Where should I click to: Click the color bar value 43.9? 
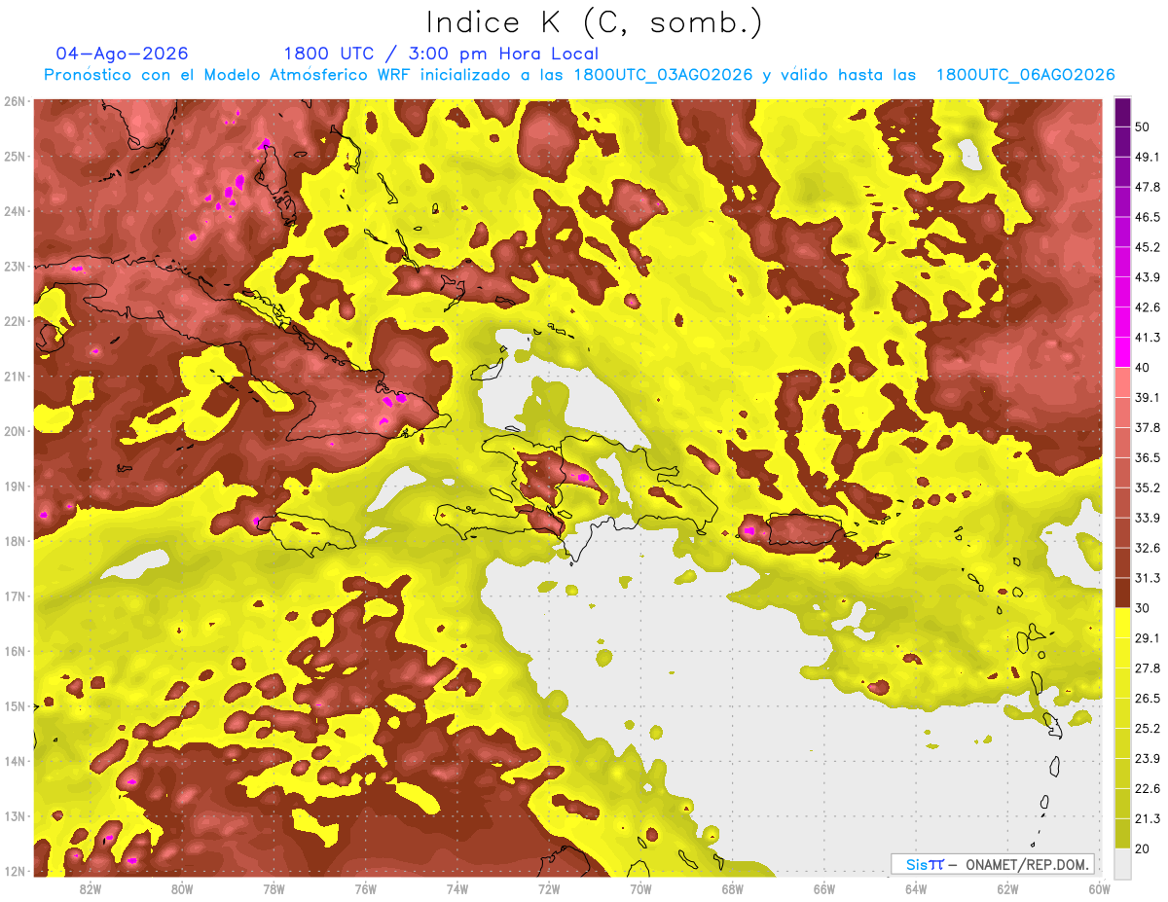[x=1148, y=277]
